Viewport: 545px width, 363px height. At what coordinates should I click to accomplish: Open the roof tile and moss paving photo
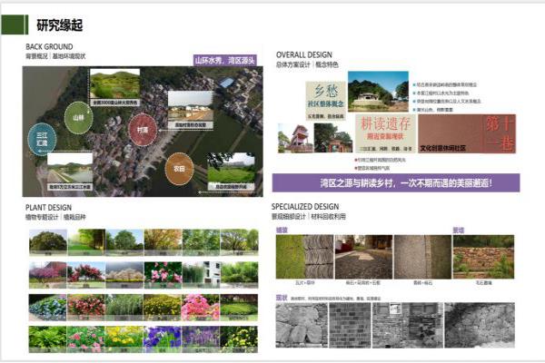(304, 257)
